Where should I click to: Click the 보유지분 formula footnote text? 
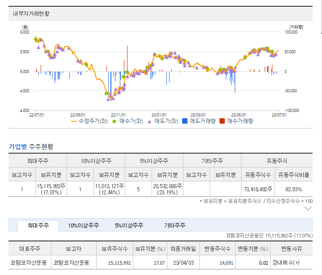(256, 201)
